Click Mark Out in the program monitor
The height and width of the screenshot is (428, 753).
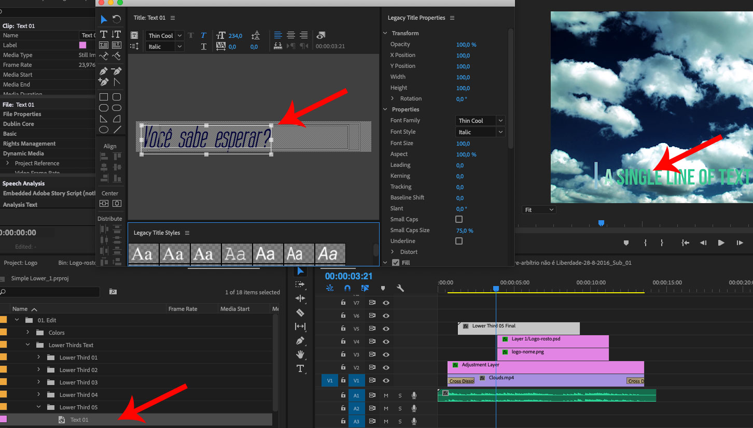tap(662, 242)
